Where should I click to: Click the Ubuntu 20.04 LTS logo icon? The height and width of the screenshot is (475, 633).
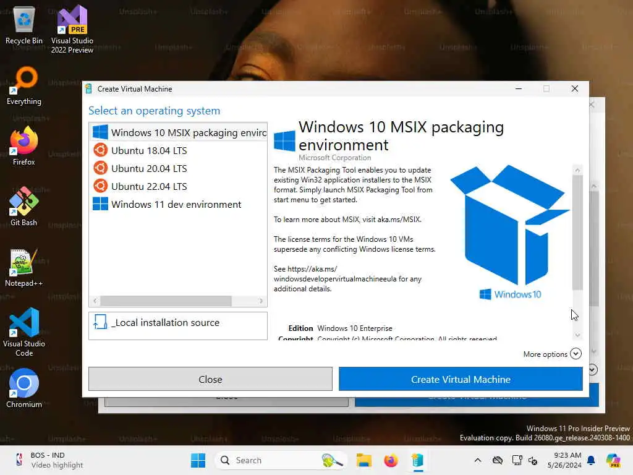pos(100,168)
